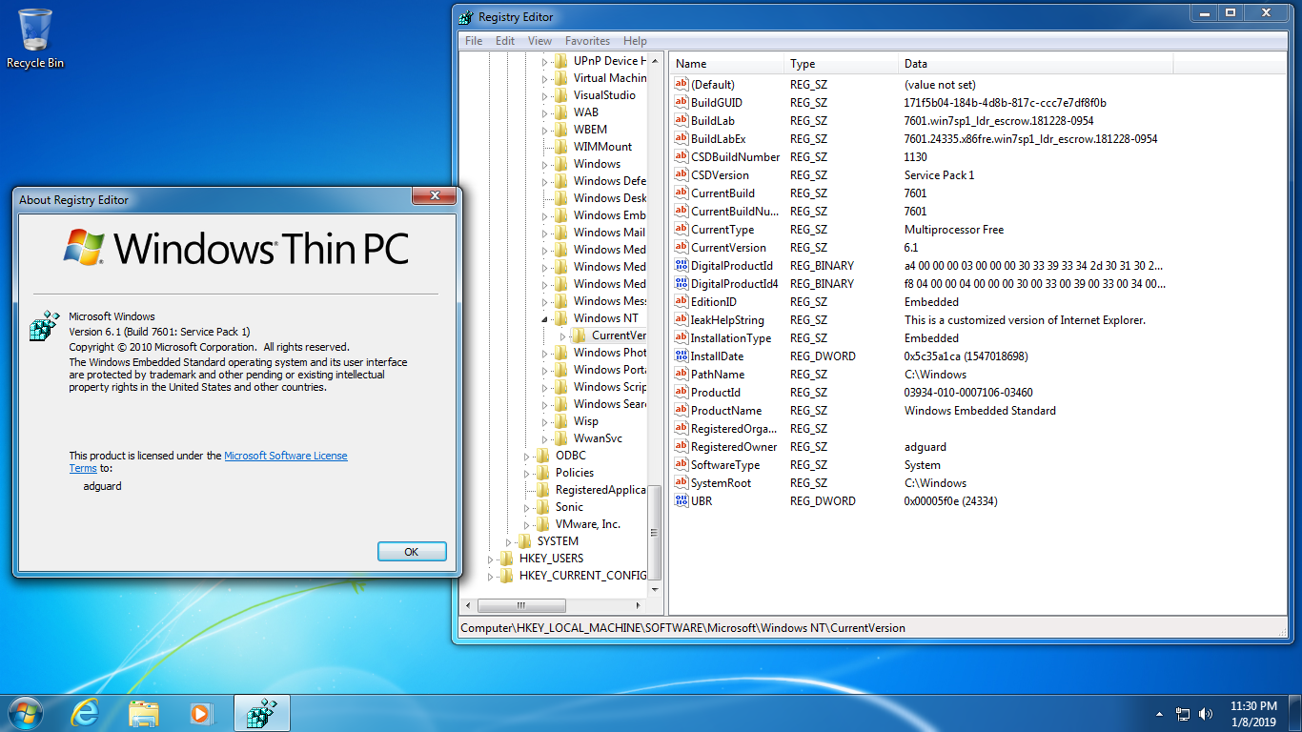
Task: Click the RegisteredOwner string value icon
Action: point(681,447)
